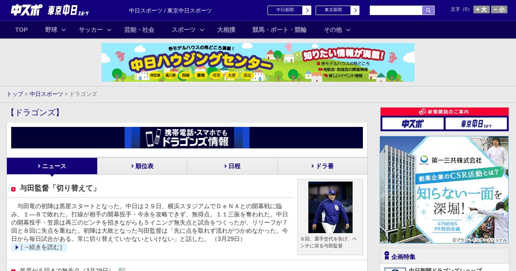Click 【ドラゴンズ】 page heading

(x=34, y=113)
